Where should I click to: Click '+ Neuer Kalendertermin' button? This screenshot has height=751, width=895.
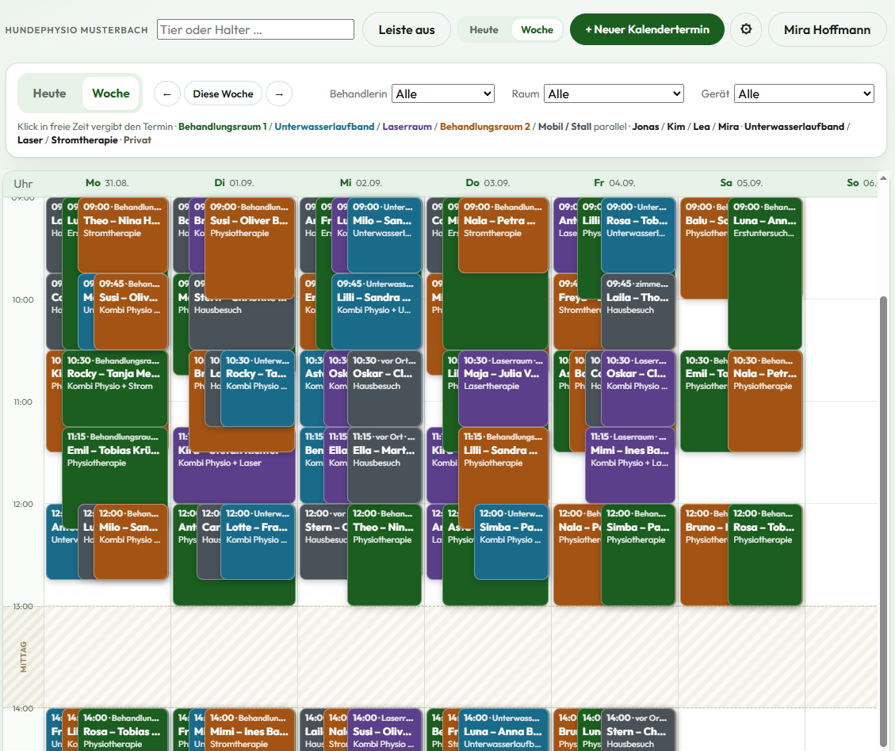[647, 29]
